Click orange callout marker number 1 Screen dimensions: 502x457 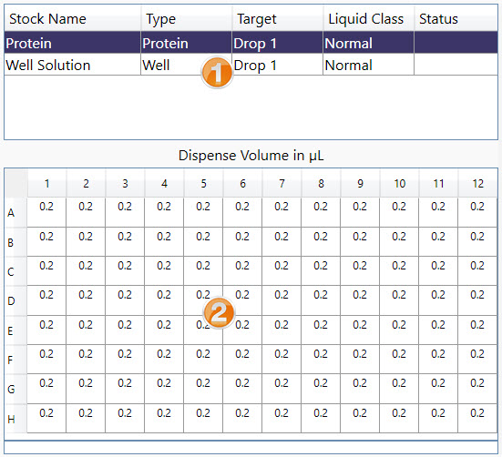click(217, 73)
